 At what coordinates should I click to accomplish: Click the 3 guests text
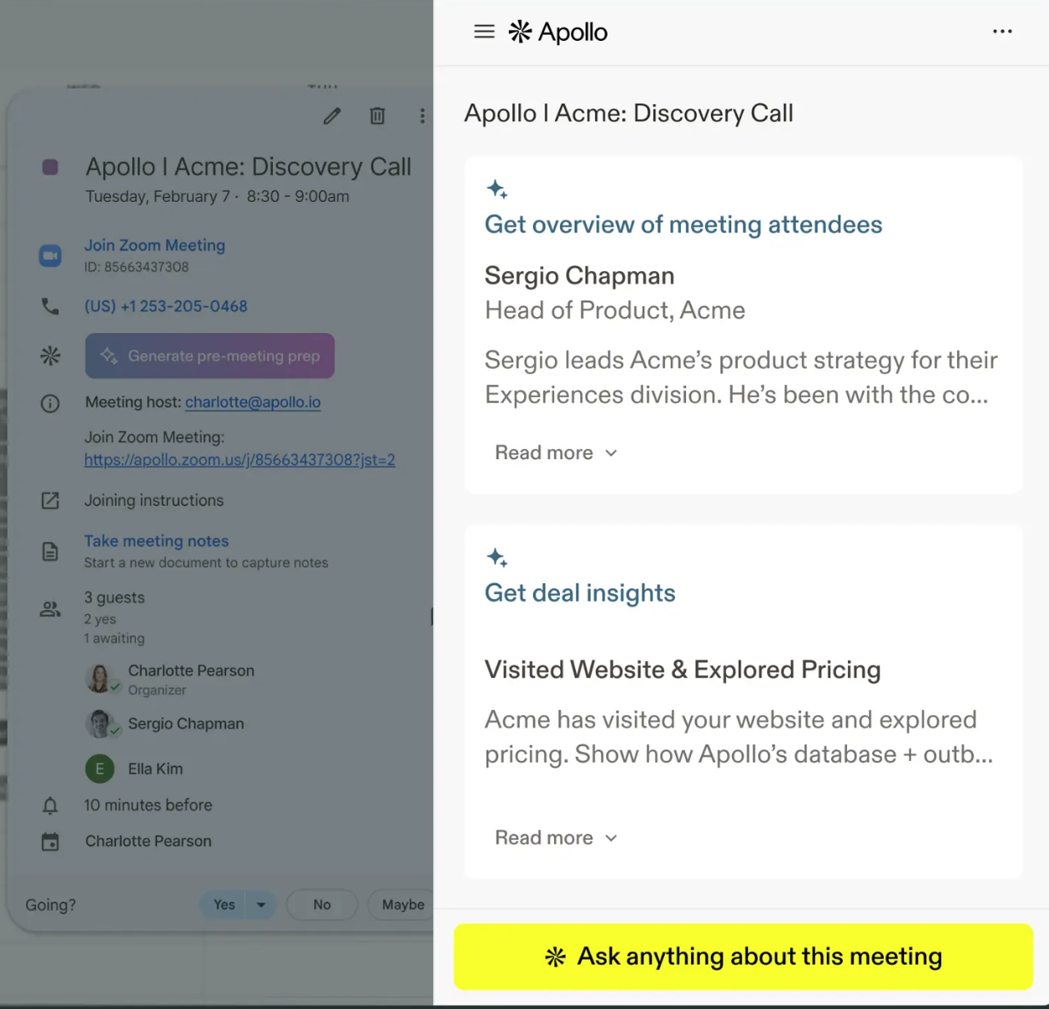(x=114, y=598)
